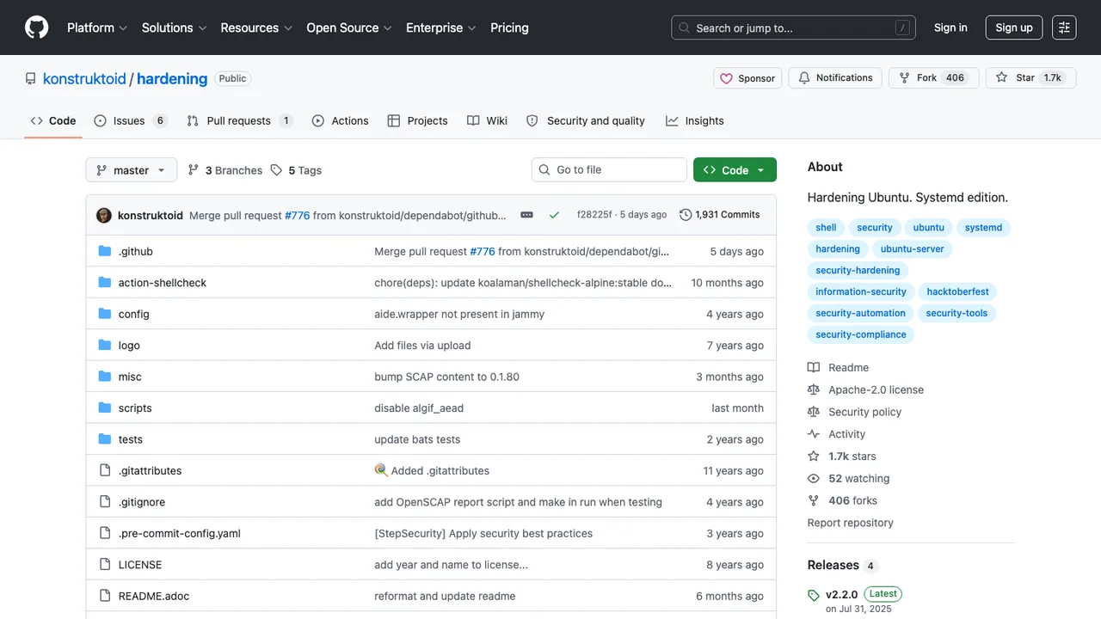Select the Code tab
1101x619 pixels.
click(53, 121)
